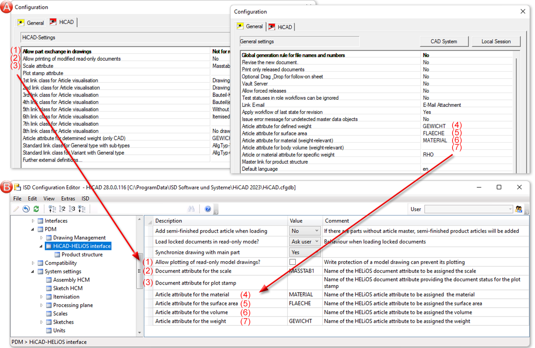Open the File menu
Viewport: 535px width, 348px height.
click(x=17, y=199)
